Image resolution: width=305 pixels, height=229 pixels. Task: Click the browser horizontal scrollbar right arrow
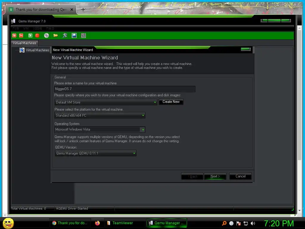click(x=295, y=215)
